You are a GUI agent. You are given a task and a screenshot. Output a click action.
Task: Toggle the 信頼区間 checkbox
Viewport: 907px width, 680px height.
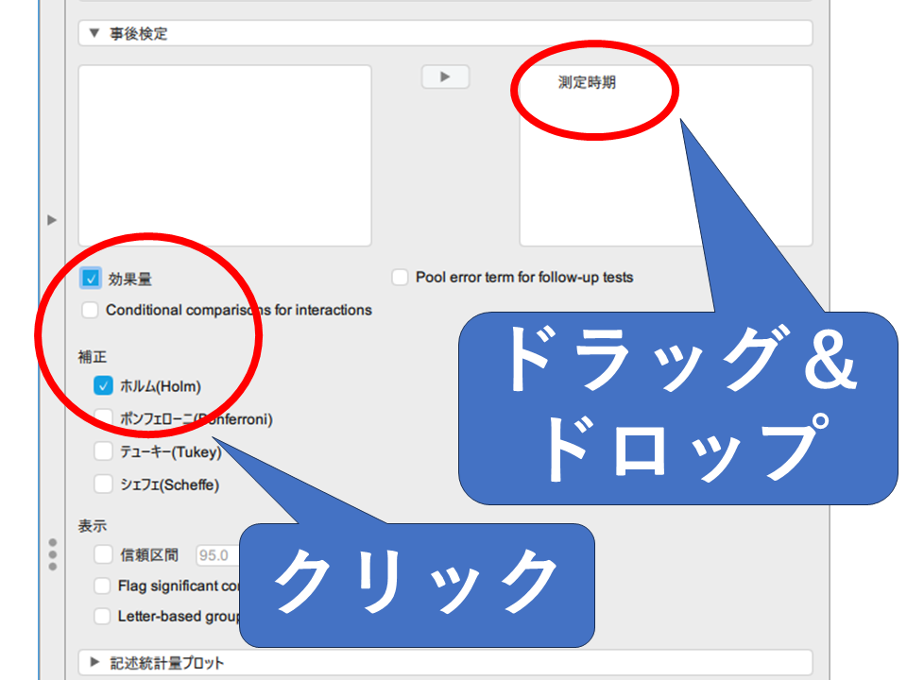(x=103, y=554)
